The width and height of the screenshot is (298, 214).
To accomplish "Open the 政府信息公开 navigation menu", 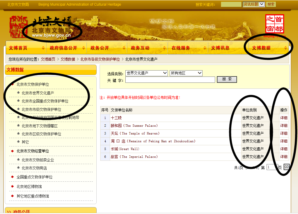I will (x=63, y=48).
